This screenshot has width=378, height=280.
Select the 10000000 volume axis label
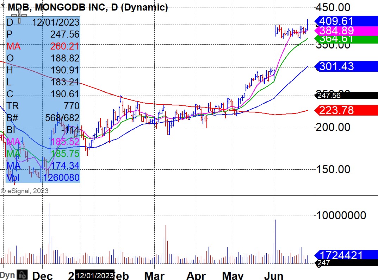(341, 215)
